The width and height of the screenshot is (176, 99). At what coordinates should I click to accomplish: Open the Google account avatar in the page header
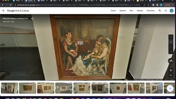pos(172,10)
